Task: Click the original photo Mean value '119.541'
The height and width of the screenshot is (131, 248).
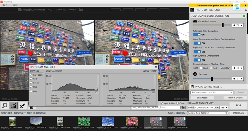Action: click(x=67, y=95)
